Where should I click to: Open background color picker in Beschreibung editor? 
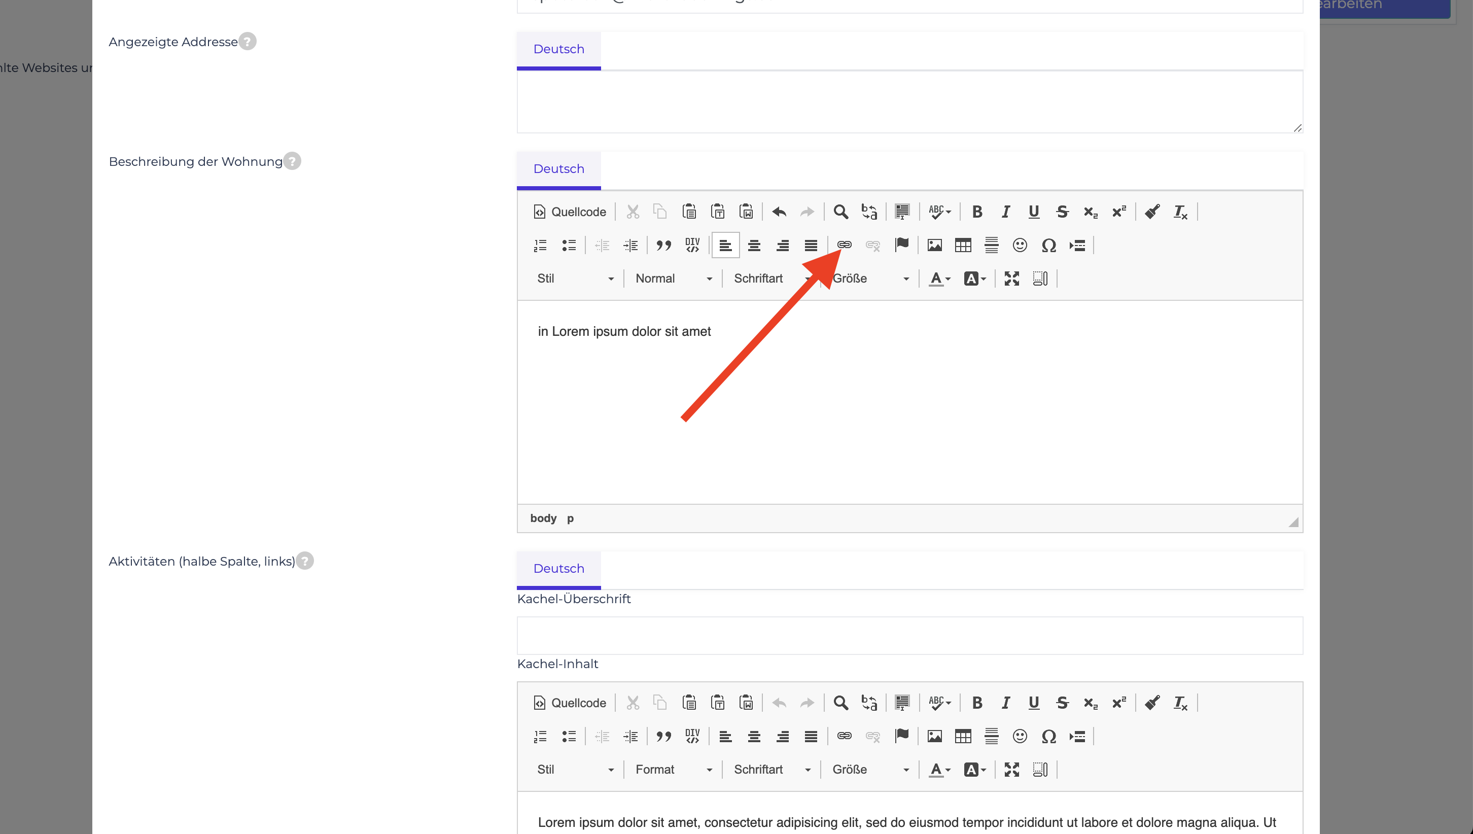[975, 279]
